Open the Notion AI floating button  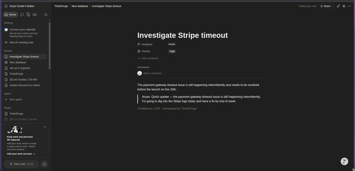click(344, 161)
